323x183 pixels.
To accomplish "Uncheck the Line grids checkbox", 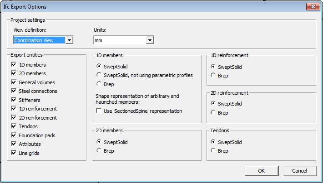I will (x=14, y=153).
